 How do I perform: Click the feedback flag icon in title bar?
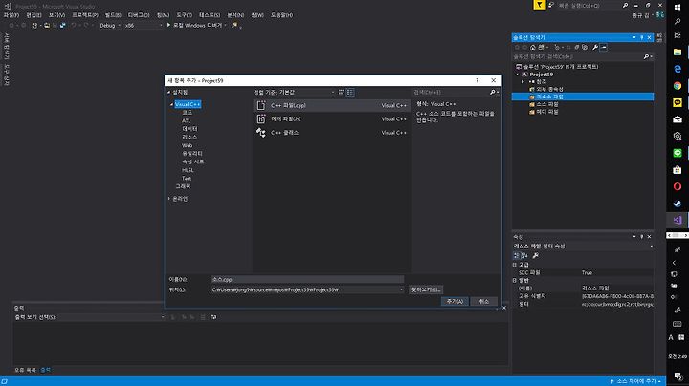pyautogui.click(x=551, y=6)
